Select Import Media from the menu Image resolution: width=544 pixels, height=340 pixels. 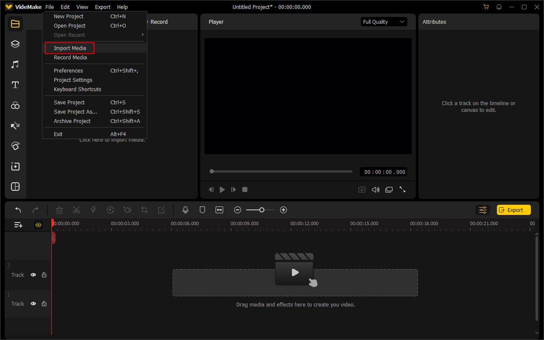pos(69,48)
